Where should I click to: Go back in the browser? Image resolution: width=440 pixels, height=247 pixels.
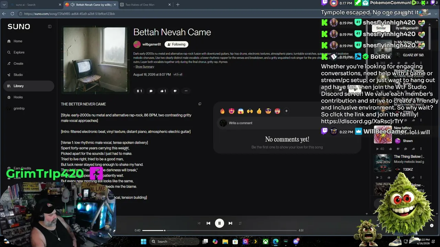pos(4,14)
